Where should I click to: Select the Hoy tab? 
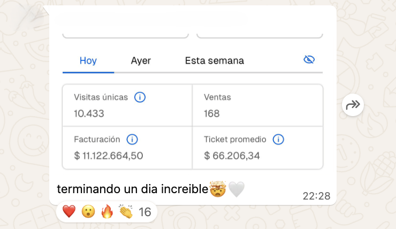click(x=88, y=60)
